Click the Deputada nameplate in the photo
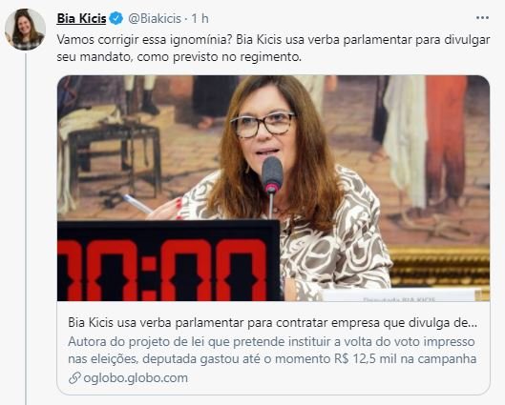 (399, 297)
